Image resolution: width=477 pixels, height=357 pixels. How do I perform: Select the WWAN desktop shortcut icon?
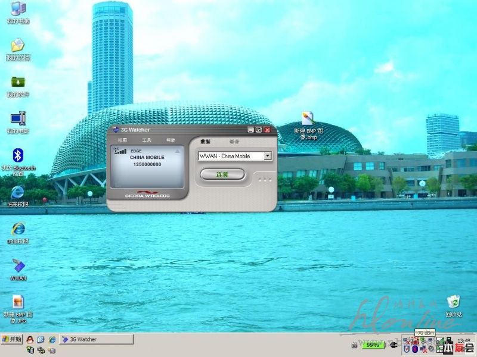tap(18, 266)
